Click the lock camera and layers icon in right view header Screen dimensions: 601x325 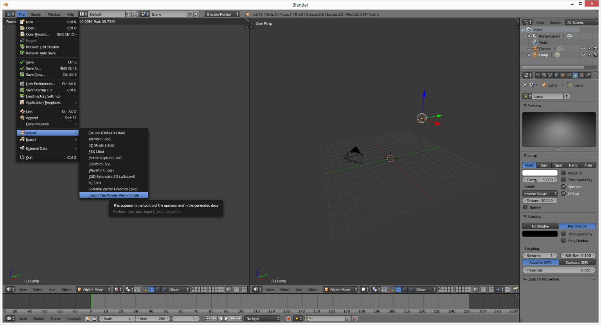[x=476, y=289]
